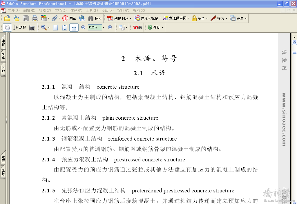Click the zoom in plus button

(110, 27)
